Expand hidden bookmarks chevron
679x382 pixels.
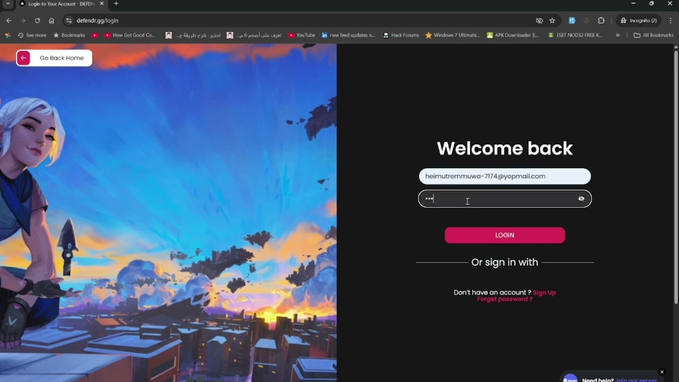coord(618,35)
